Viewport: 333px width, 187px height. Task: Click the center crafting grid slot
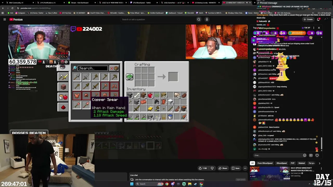145,77
